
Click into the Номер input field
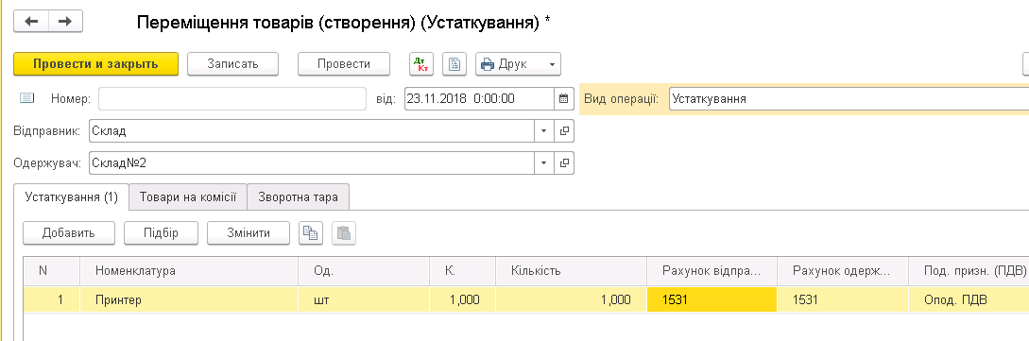pyautogui.click(x=232, y=99)
